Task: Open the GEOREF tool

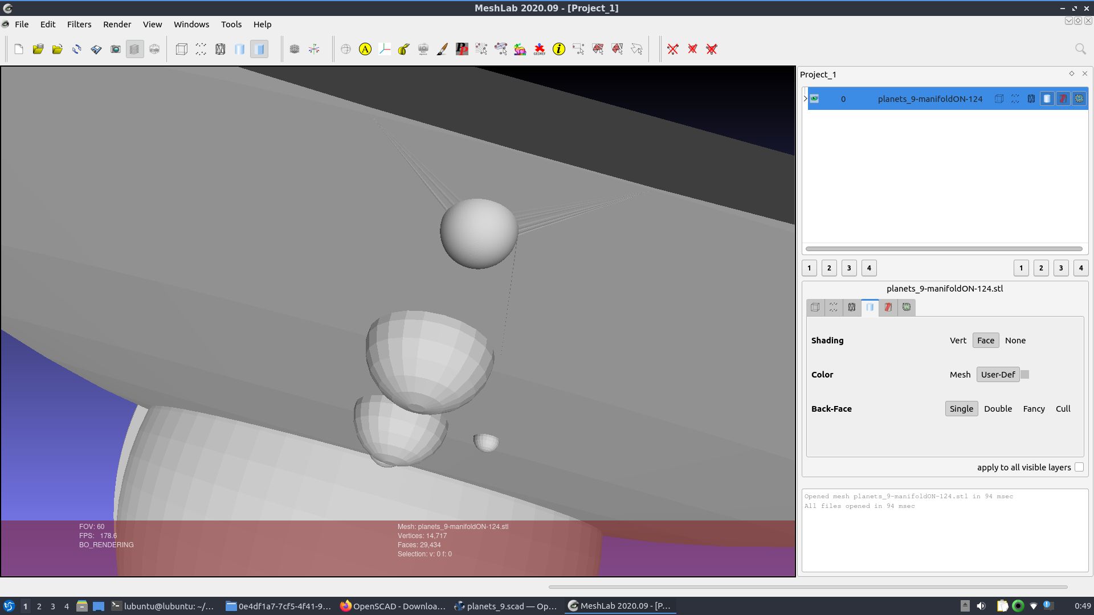Action: click(539, 49)
